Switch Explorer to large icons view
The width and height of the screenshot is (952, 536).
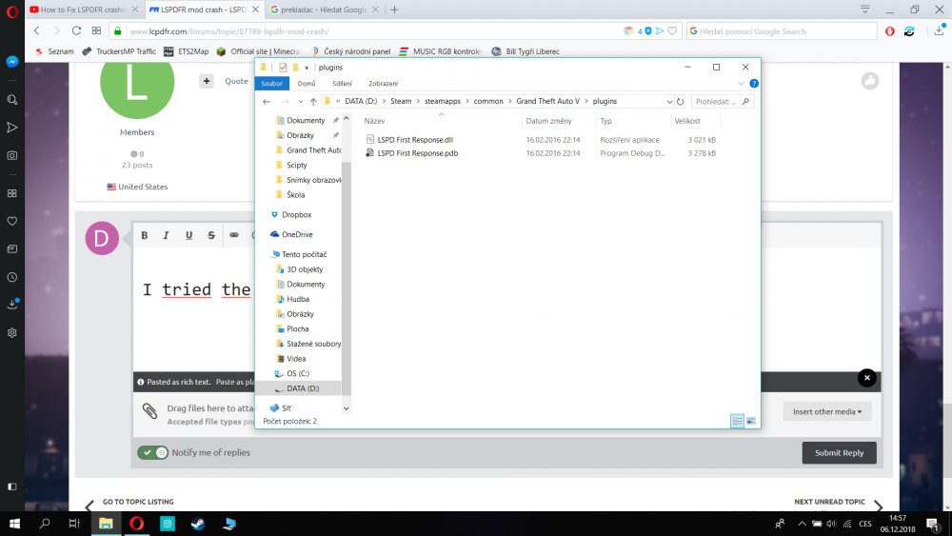751,421
